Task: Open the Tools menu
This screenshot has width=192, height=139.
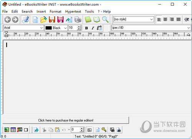Action: pos(89,12)
